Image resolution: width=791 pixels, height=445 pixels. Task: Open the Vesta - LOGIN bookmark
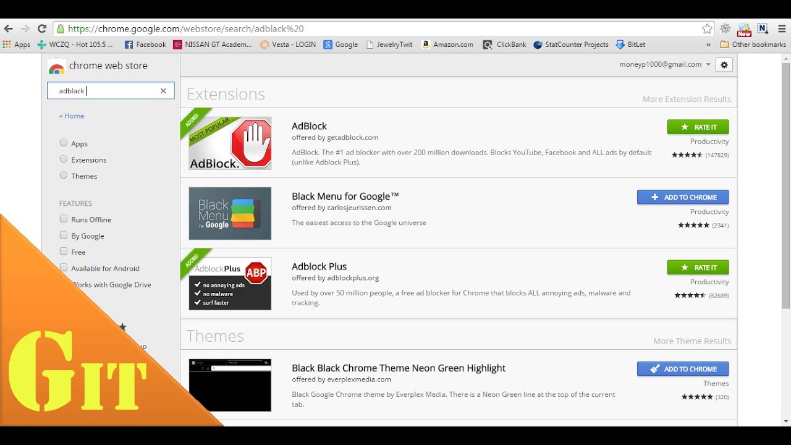[288, 44]
